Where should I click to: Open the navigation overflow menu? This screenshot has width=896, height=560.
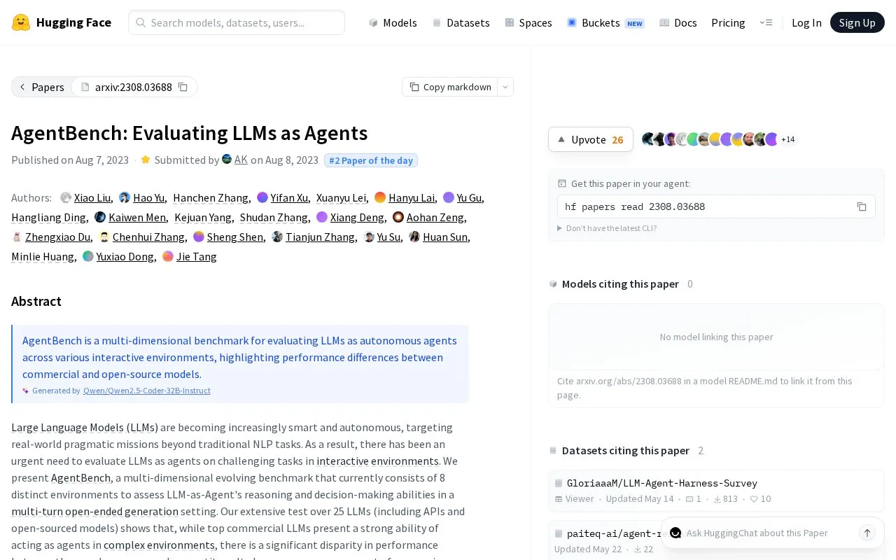[766, 22]
